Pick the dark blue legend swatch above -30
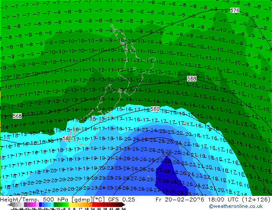Image resolution: width=272 pixels, height=210 pixels. 40,205
